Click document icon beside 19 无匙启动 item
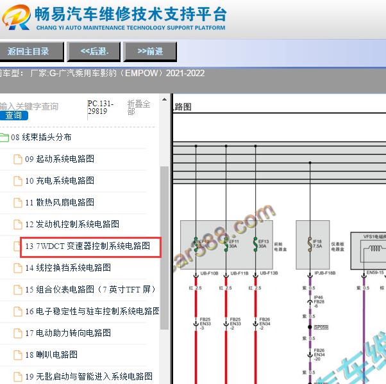The width and height of the screenshot is (386, 384). pyautogui.click(x=18, y=376)
